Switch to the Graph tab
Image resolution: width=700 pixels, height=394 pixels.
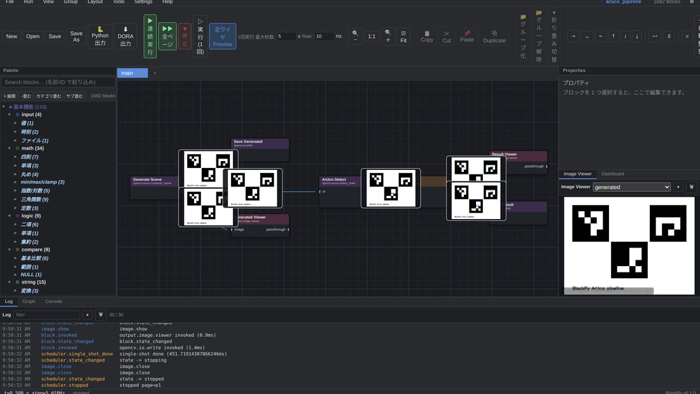29,302
